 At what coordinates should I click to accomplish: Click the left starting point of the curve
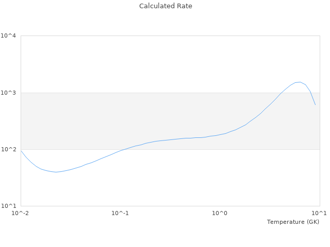[x=21, y=151]
